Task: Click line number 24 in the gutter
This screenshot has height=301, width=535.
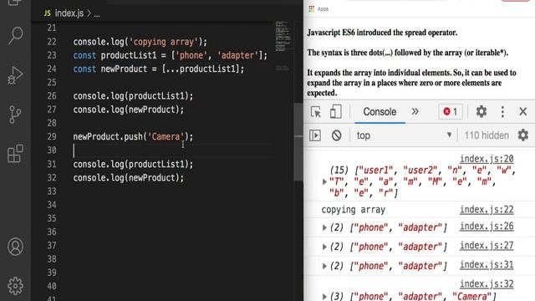Action: point(52,69)
